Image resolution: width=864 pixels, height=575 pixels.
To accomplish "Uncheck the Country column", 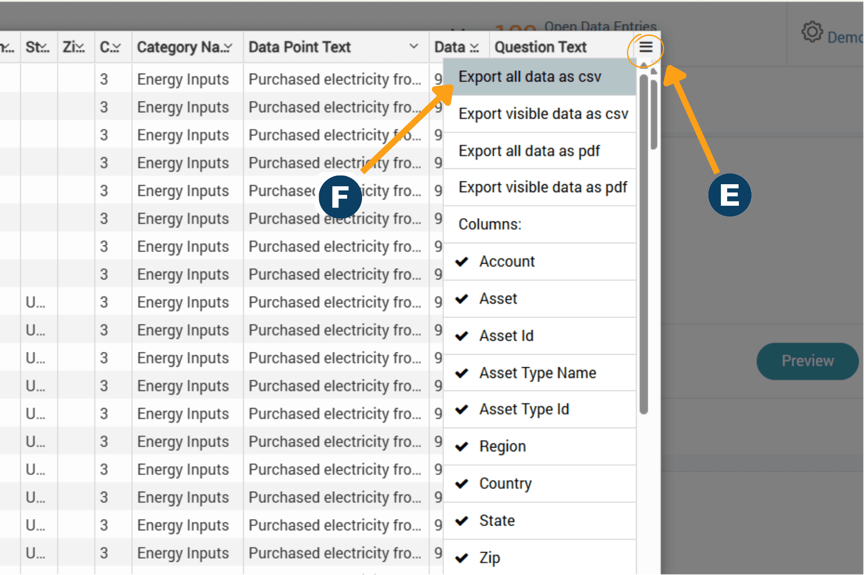I will click(540, 484).
